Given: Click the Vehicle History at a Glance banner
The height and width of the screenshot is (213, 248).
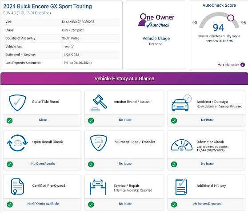Looking at the screenshot, I should pyautogui.click(x=124, y=79).
